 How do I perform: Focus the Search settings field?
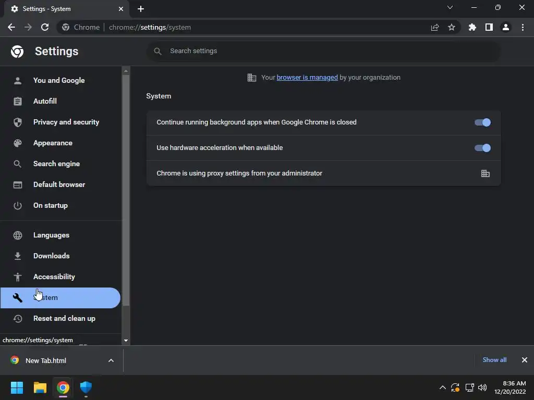point(323,51)
